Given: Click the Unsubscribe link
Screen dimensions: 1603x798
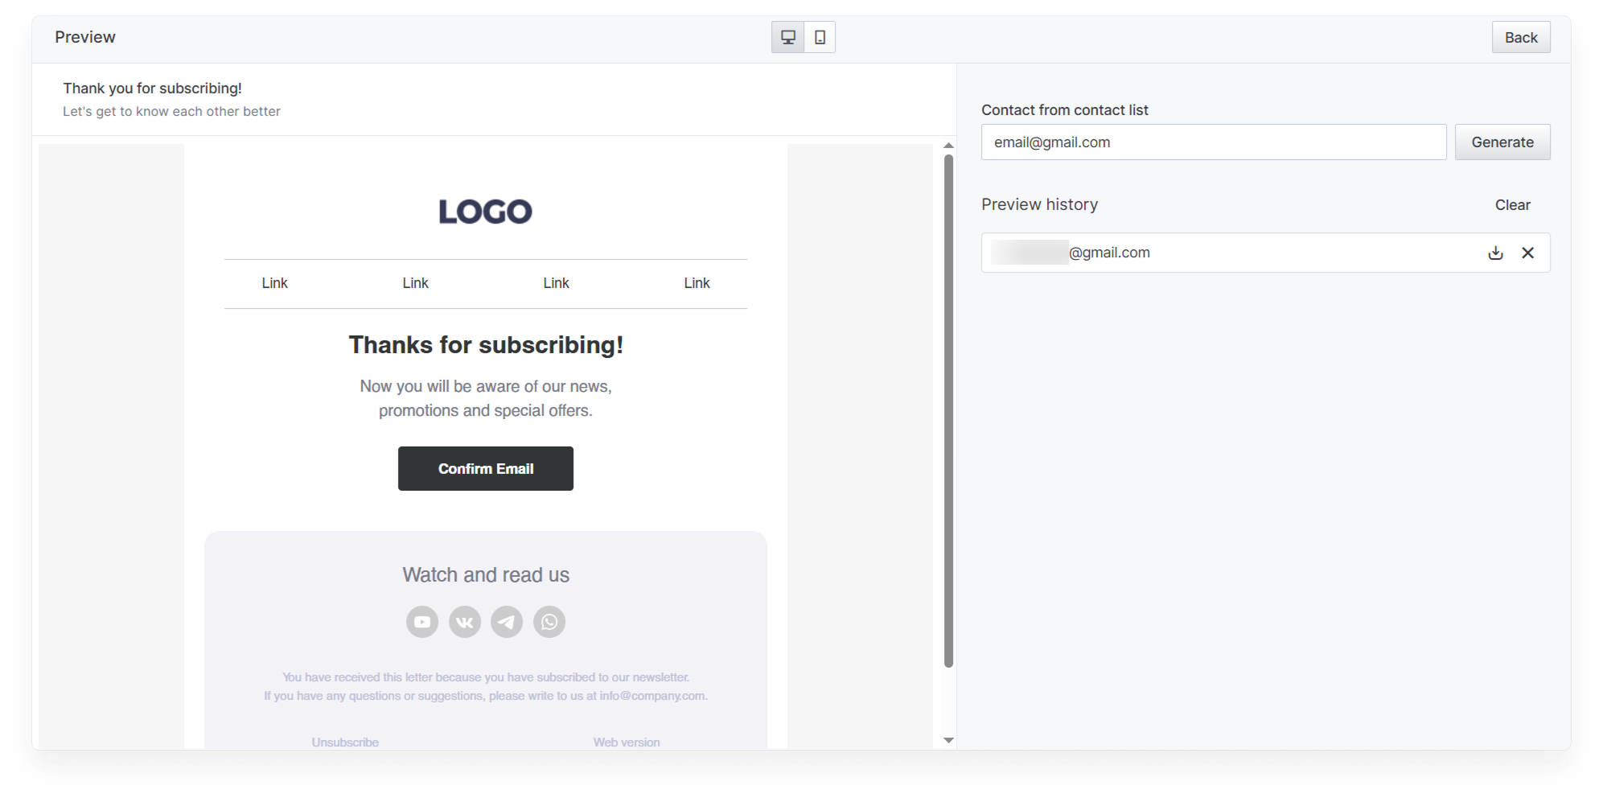Looking at the screenshot, I should (345, 742).
